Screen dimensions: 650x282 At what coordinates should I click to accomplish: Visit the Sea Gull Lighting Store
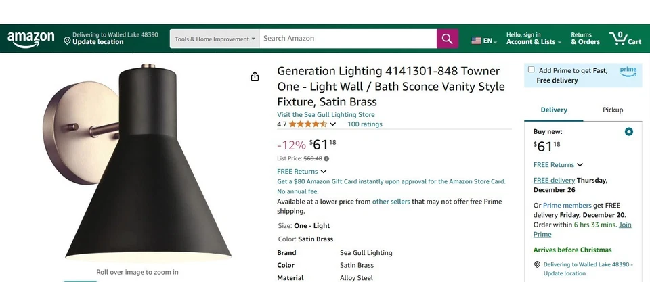[x=326, y=114]
